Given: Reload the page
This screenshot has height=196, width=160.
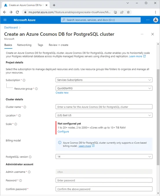Looking at the screenshot, I should coord(17,12).
